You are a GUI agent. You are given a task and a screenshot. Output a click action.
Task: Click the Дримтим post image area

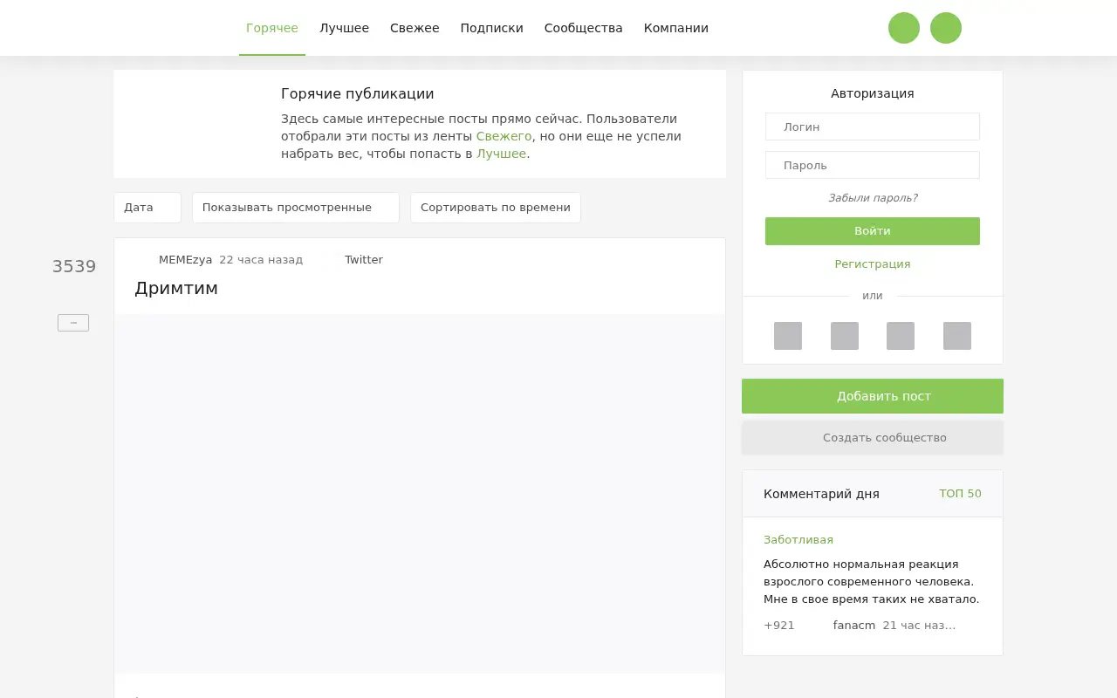tap(420, 493)
